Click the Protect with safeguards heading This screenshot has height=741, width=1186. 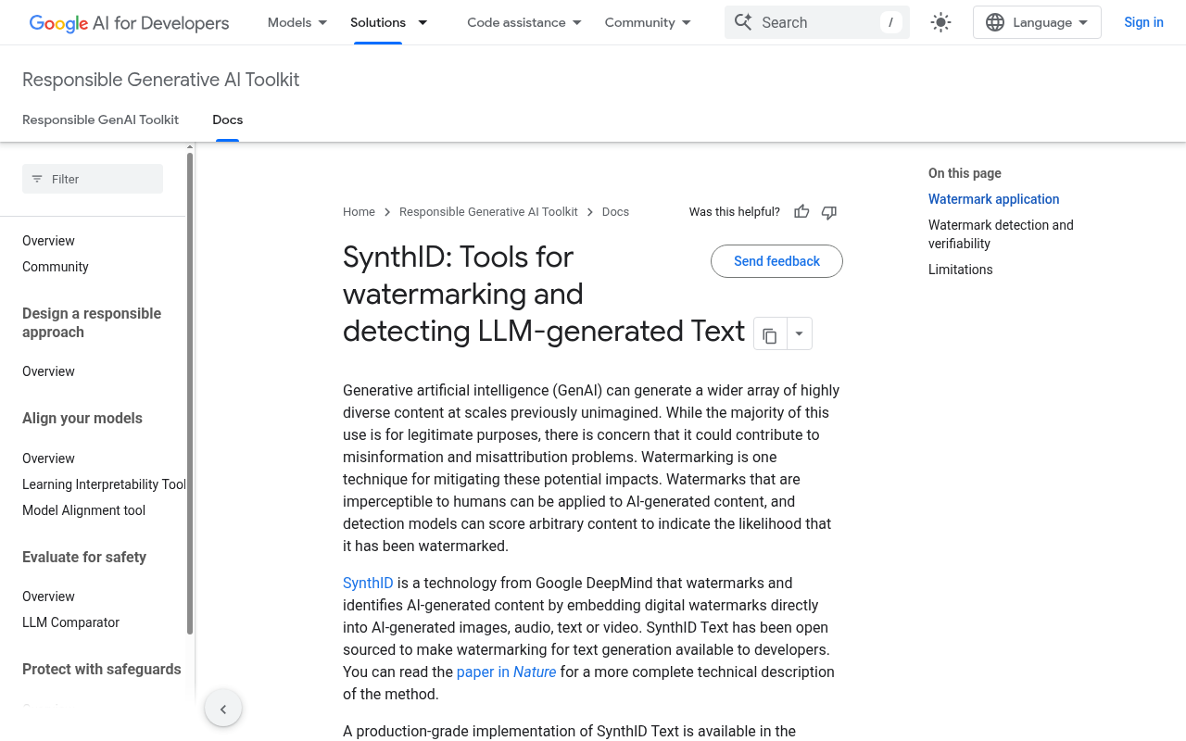(x=102, y=670)
